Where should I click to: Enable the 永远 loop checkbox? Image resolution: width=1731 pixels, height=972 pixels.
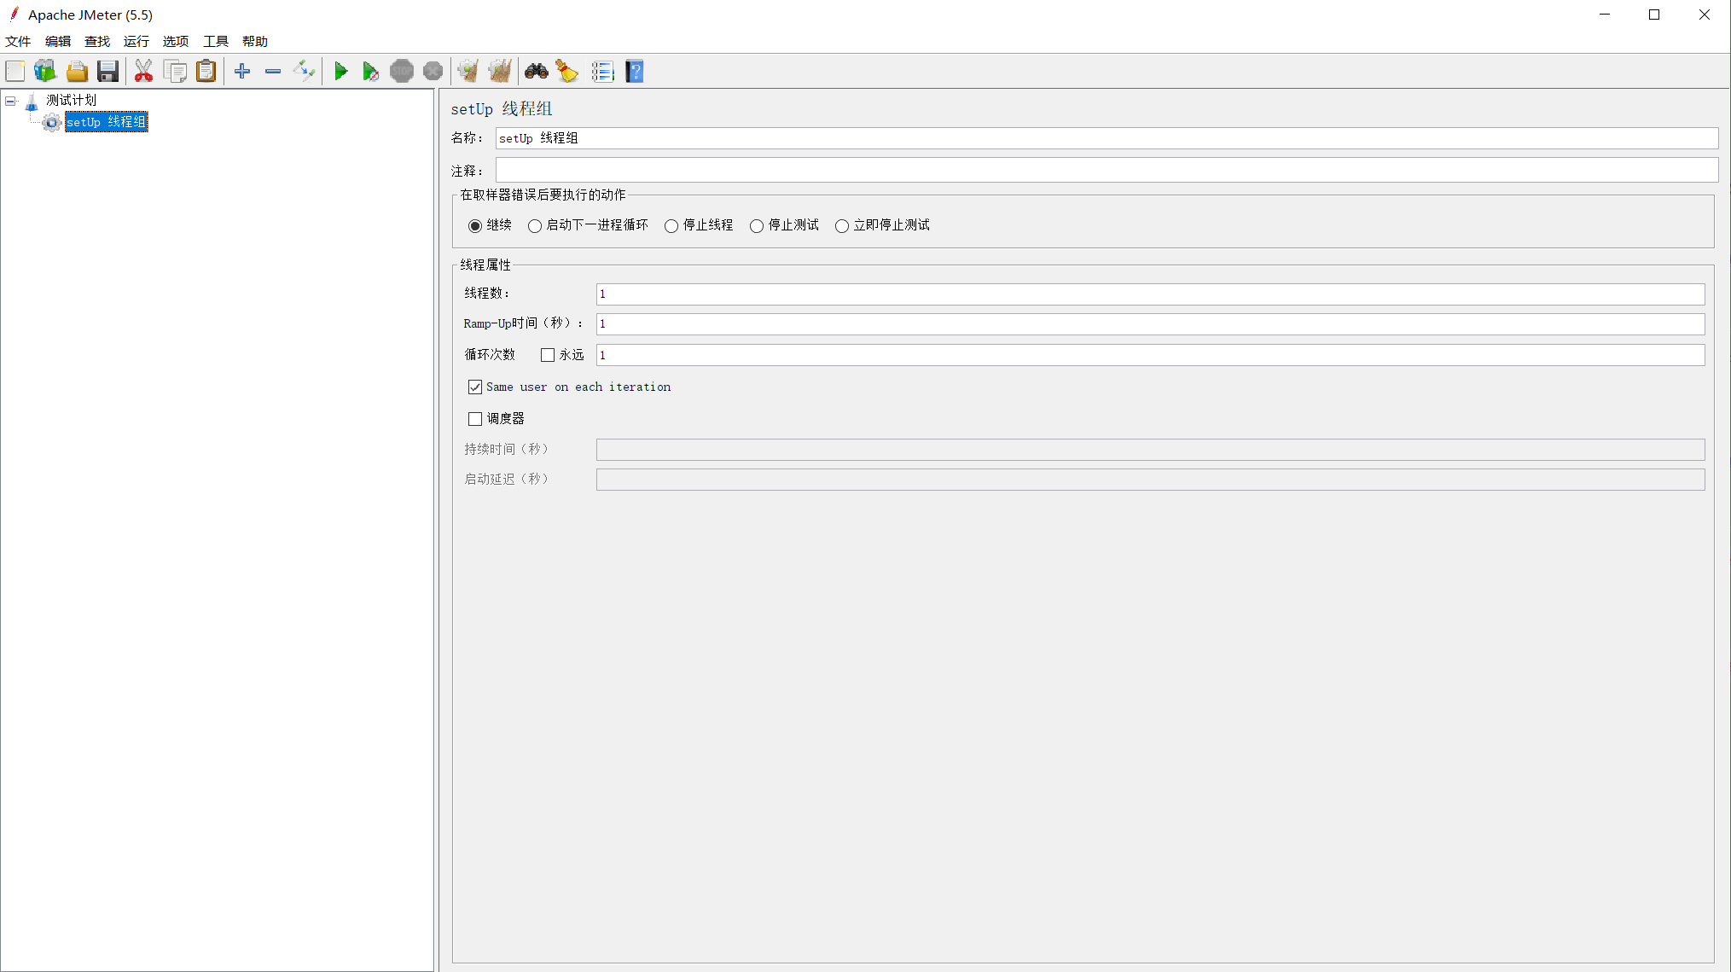(x=548, y=355)
